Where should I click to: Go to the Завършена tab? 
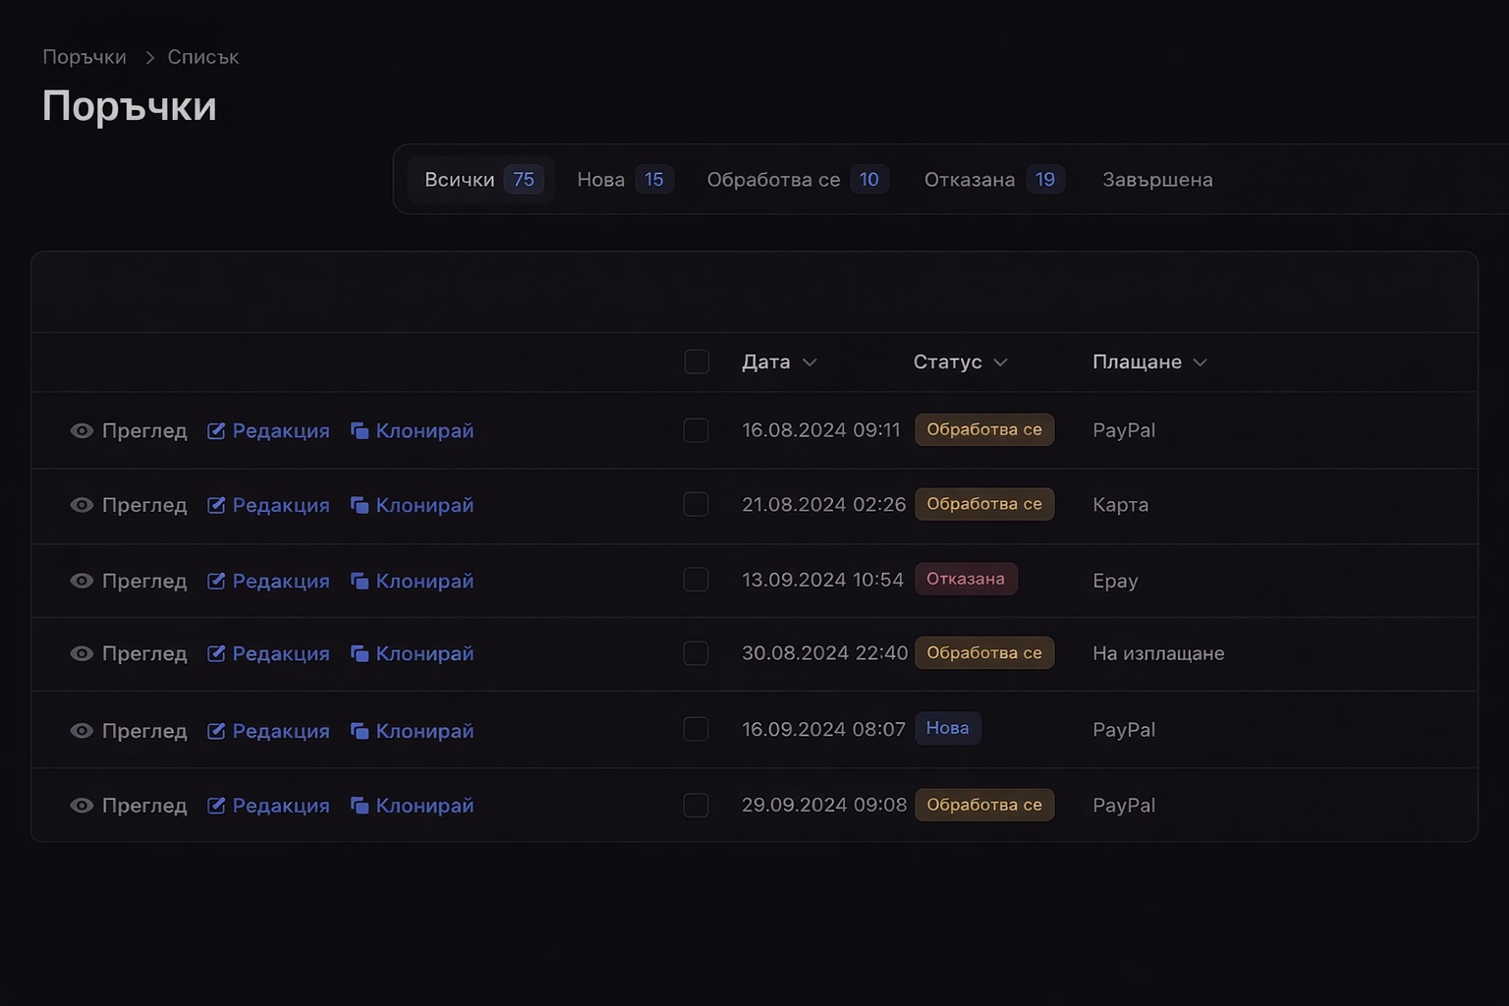[1157, 180]
